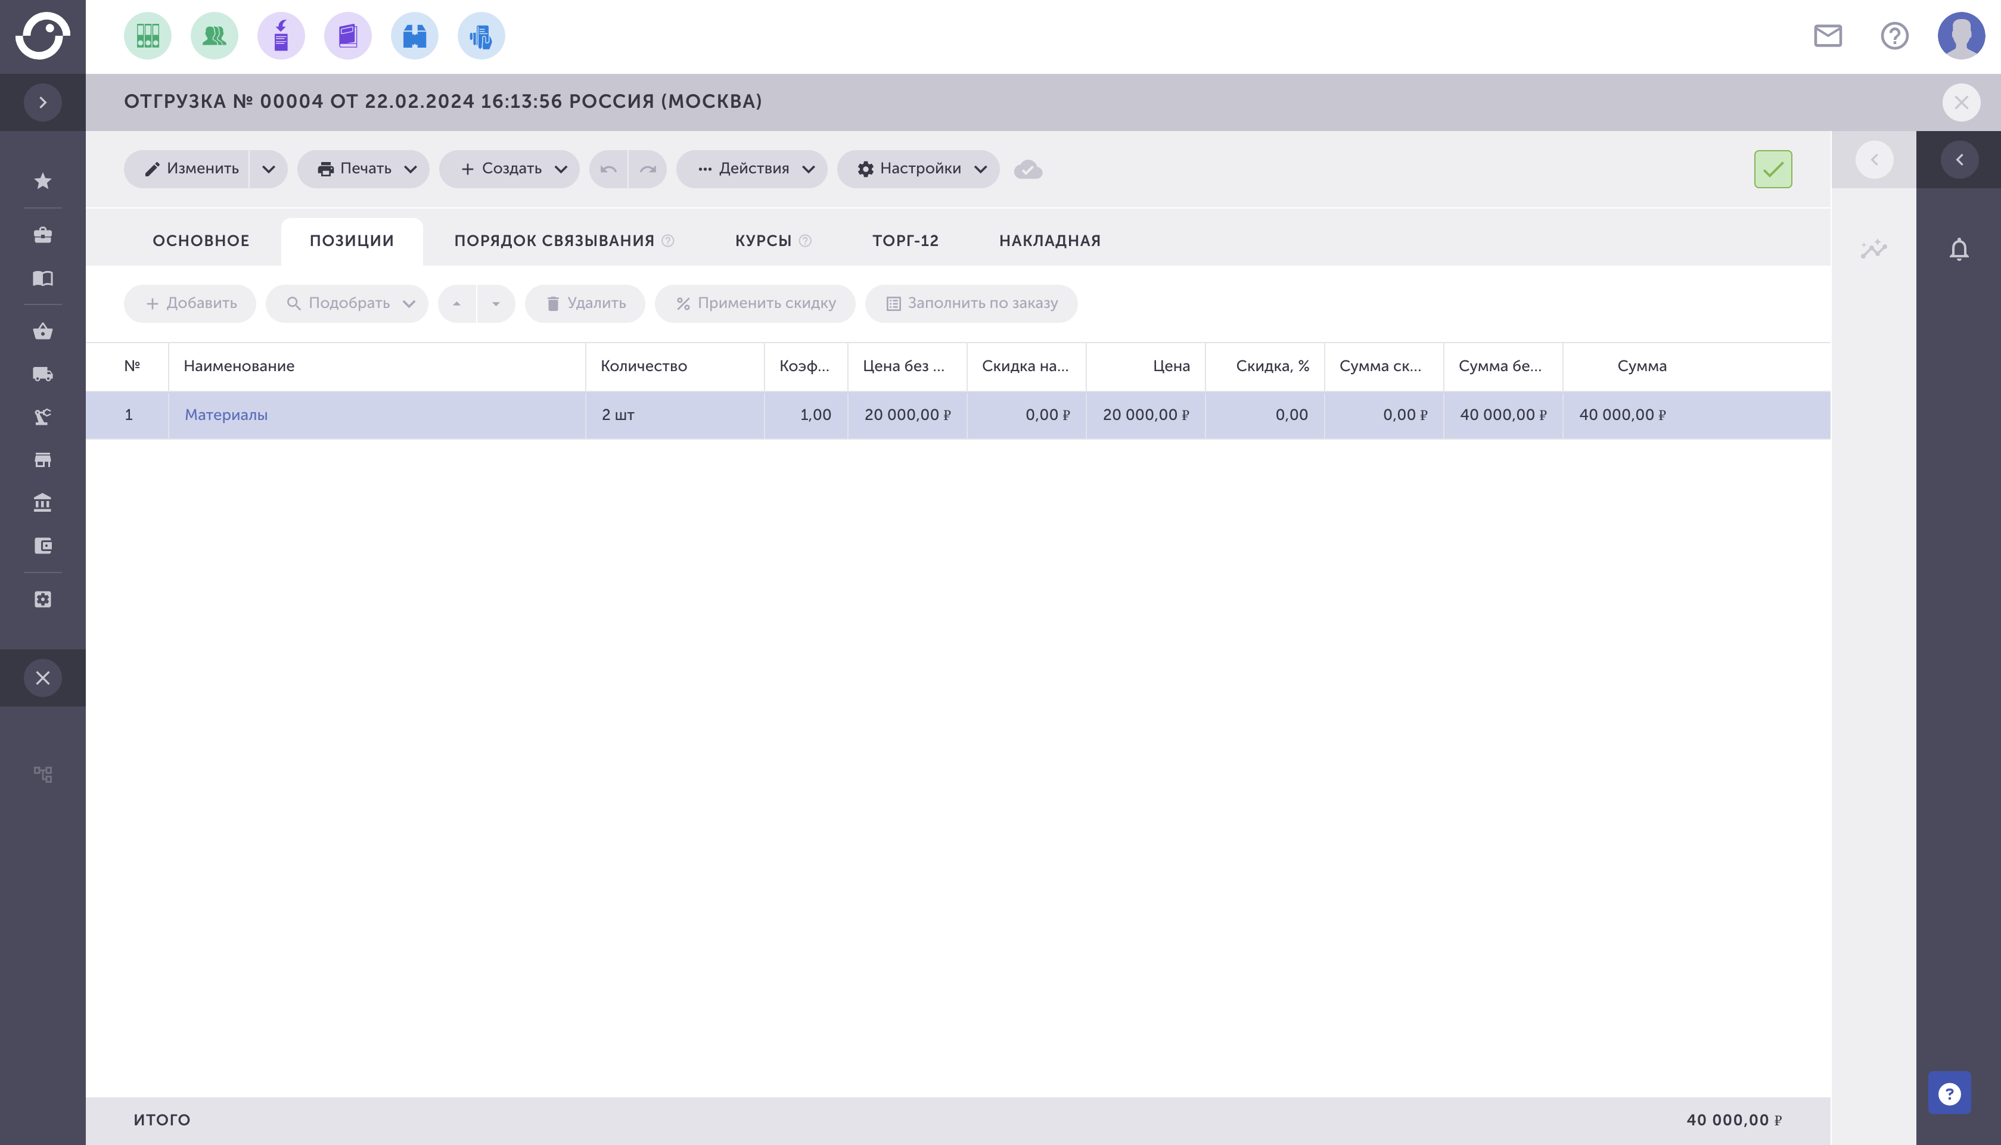Open the Настройки settings dropdown
This screenshot has width=2001, height=1145.
(x=919, y=169)
